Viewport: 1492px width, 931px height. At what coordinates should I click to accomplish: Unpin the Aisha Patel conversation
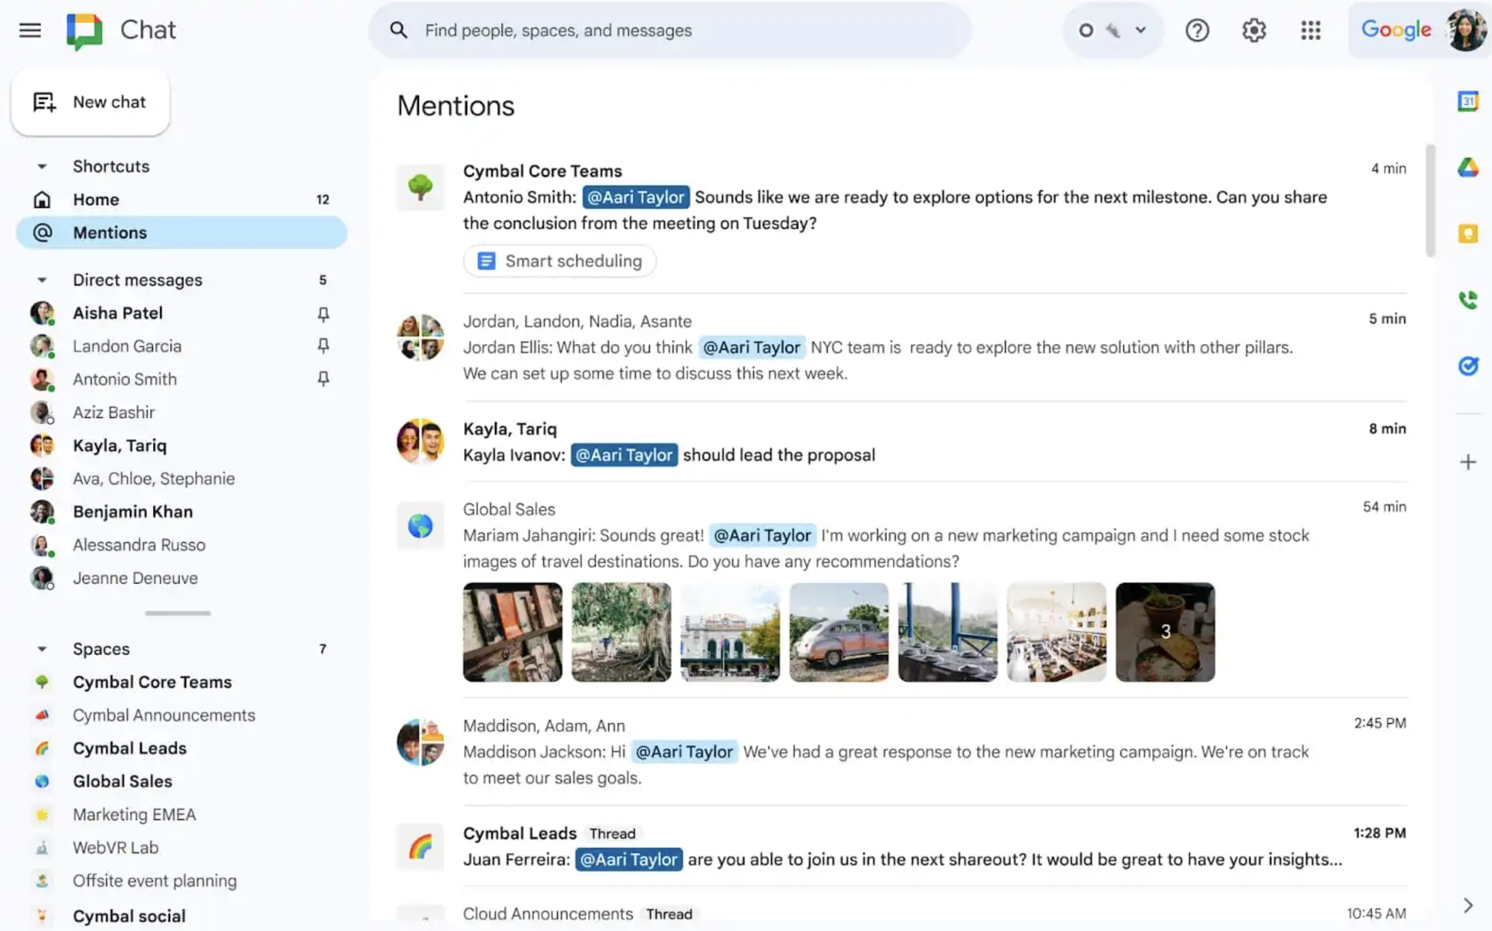[x=323, y=314]
